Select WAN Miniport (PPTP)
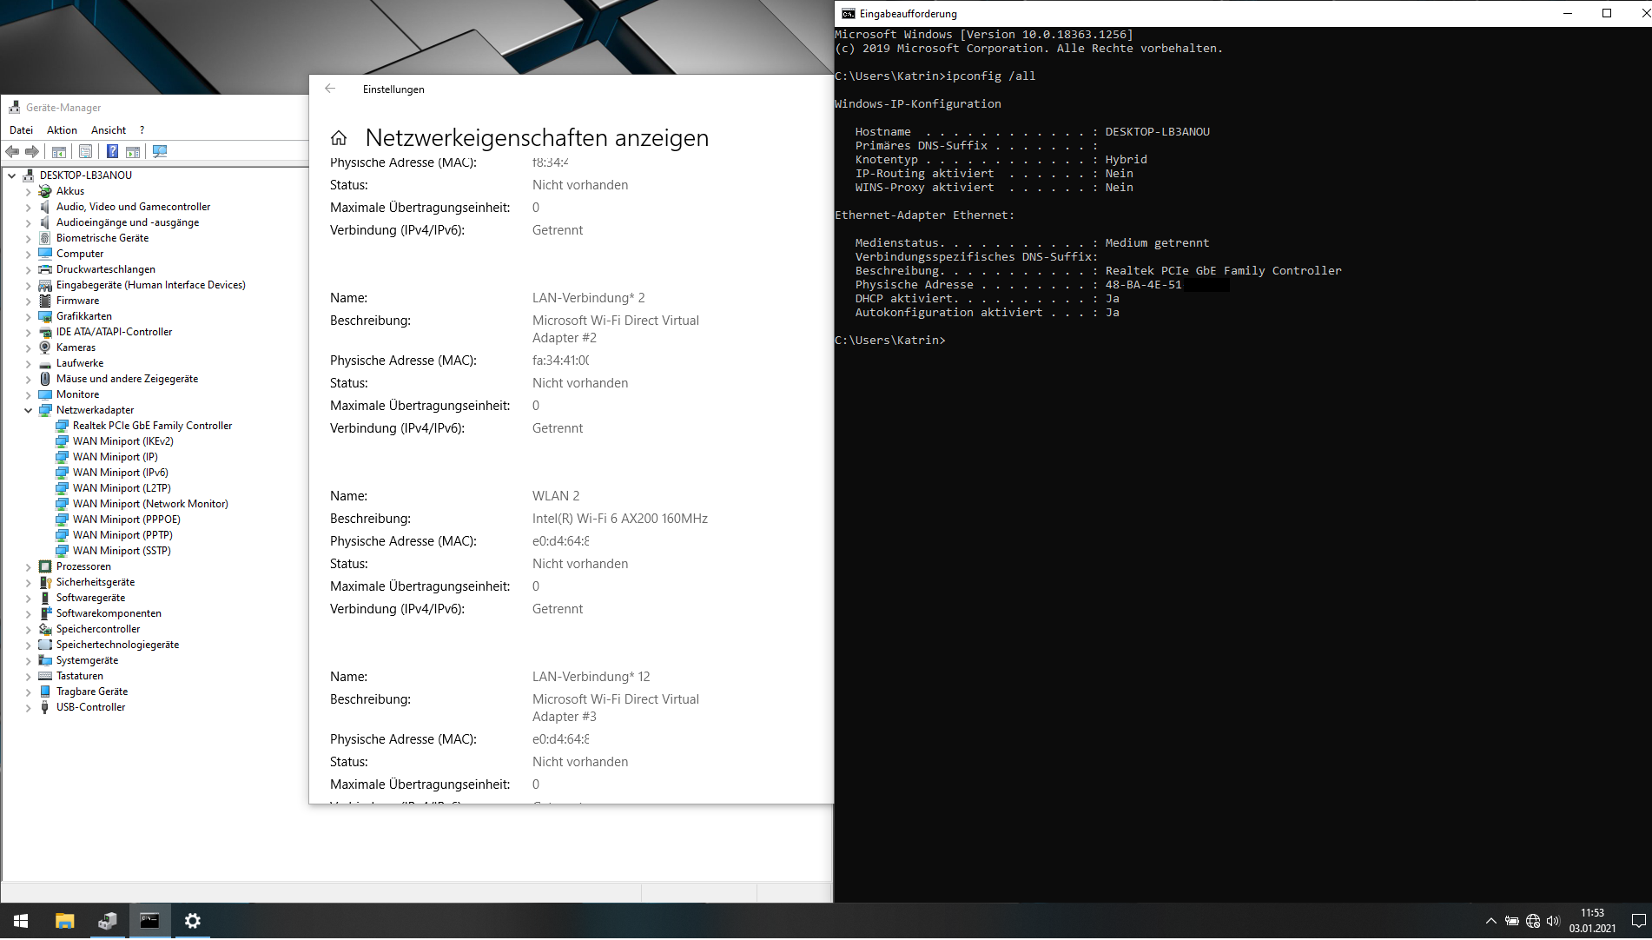The width and height of the screenshot is (1652, 940). point(122,535)
